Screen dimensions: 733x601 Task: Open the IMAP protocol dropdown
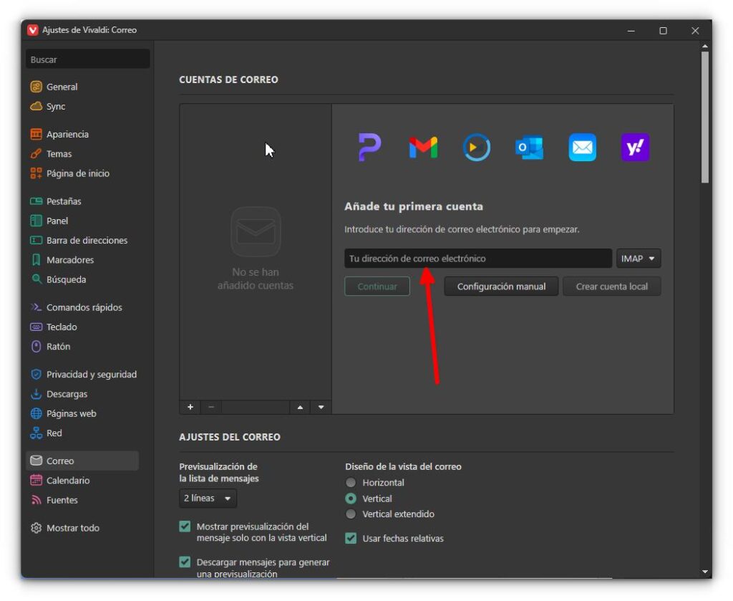point(638,258)
